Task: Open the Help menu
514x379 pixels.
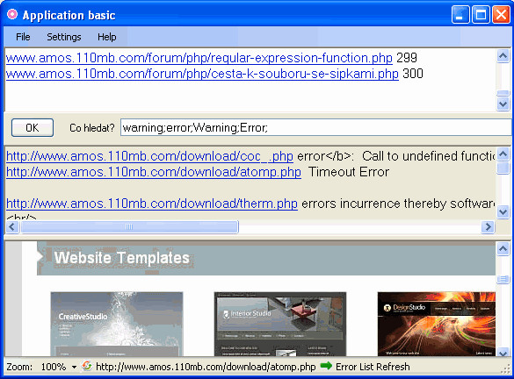Action: [x=107, y=37]
